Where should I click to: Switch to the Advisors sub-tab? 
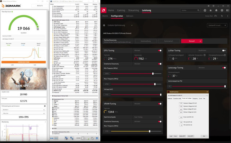click(x=130, y=16)
